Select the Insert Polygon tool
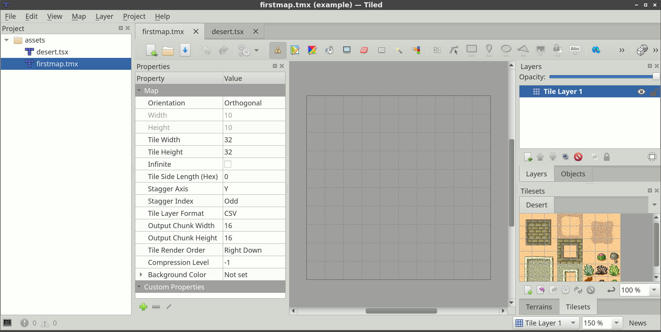The width and height of the screenshot is (661, 332). coord(523,50)
